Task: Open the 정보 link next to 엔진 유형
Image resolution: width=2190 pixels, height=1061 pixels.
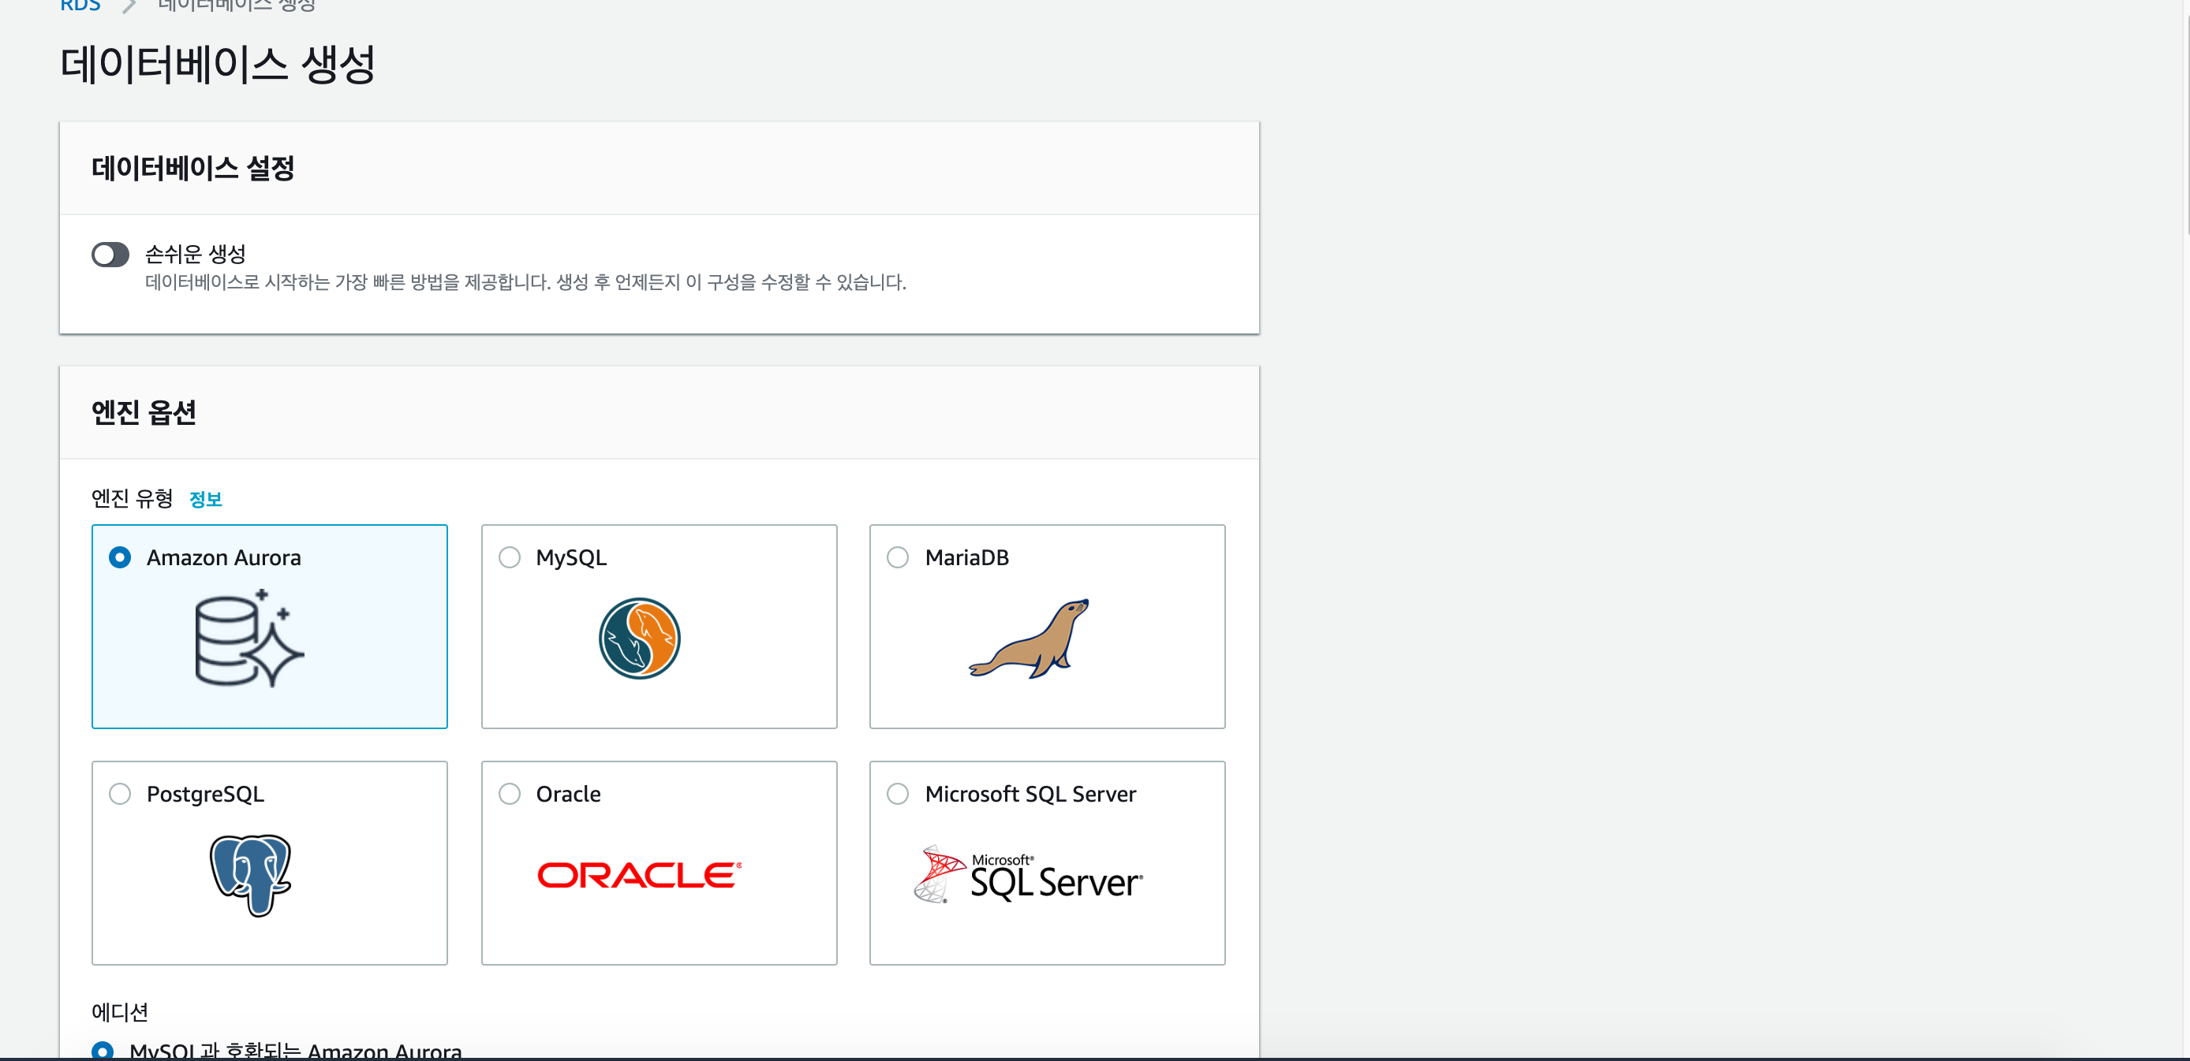Action: click(205, 500)
